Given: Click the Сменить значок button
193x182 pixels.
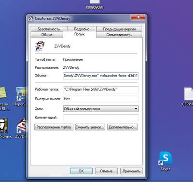Looking at the screenshot, I should (90, 127).
